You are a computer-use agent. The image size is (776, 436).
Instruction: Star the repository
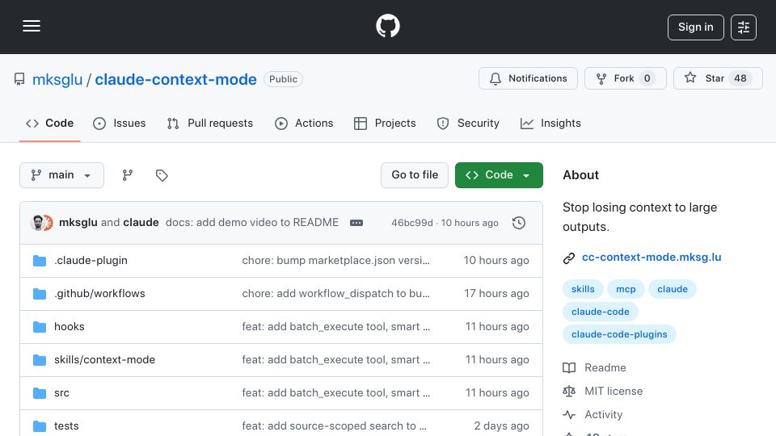click(x=718, y=78)
